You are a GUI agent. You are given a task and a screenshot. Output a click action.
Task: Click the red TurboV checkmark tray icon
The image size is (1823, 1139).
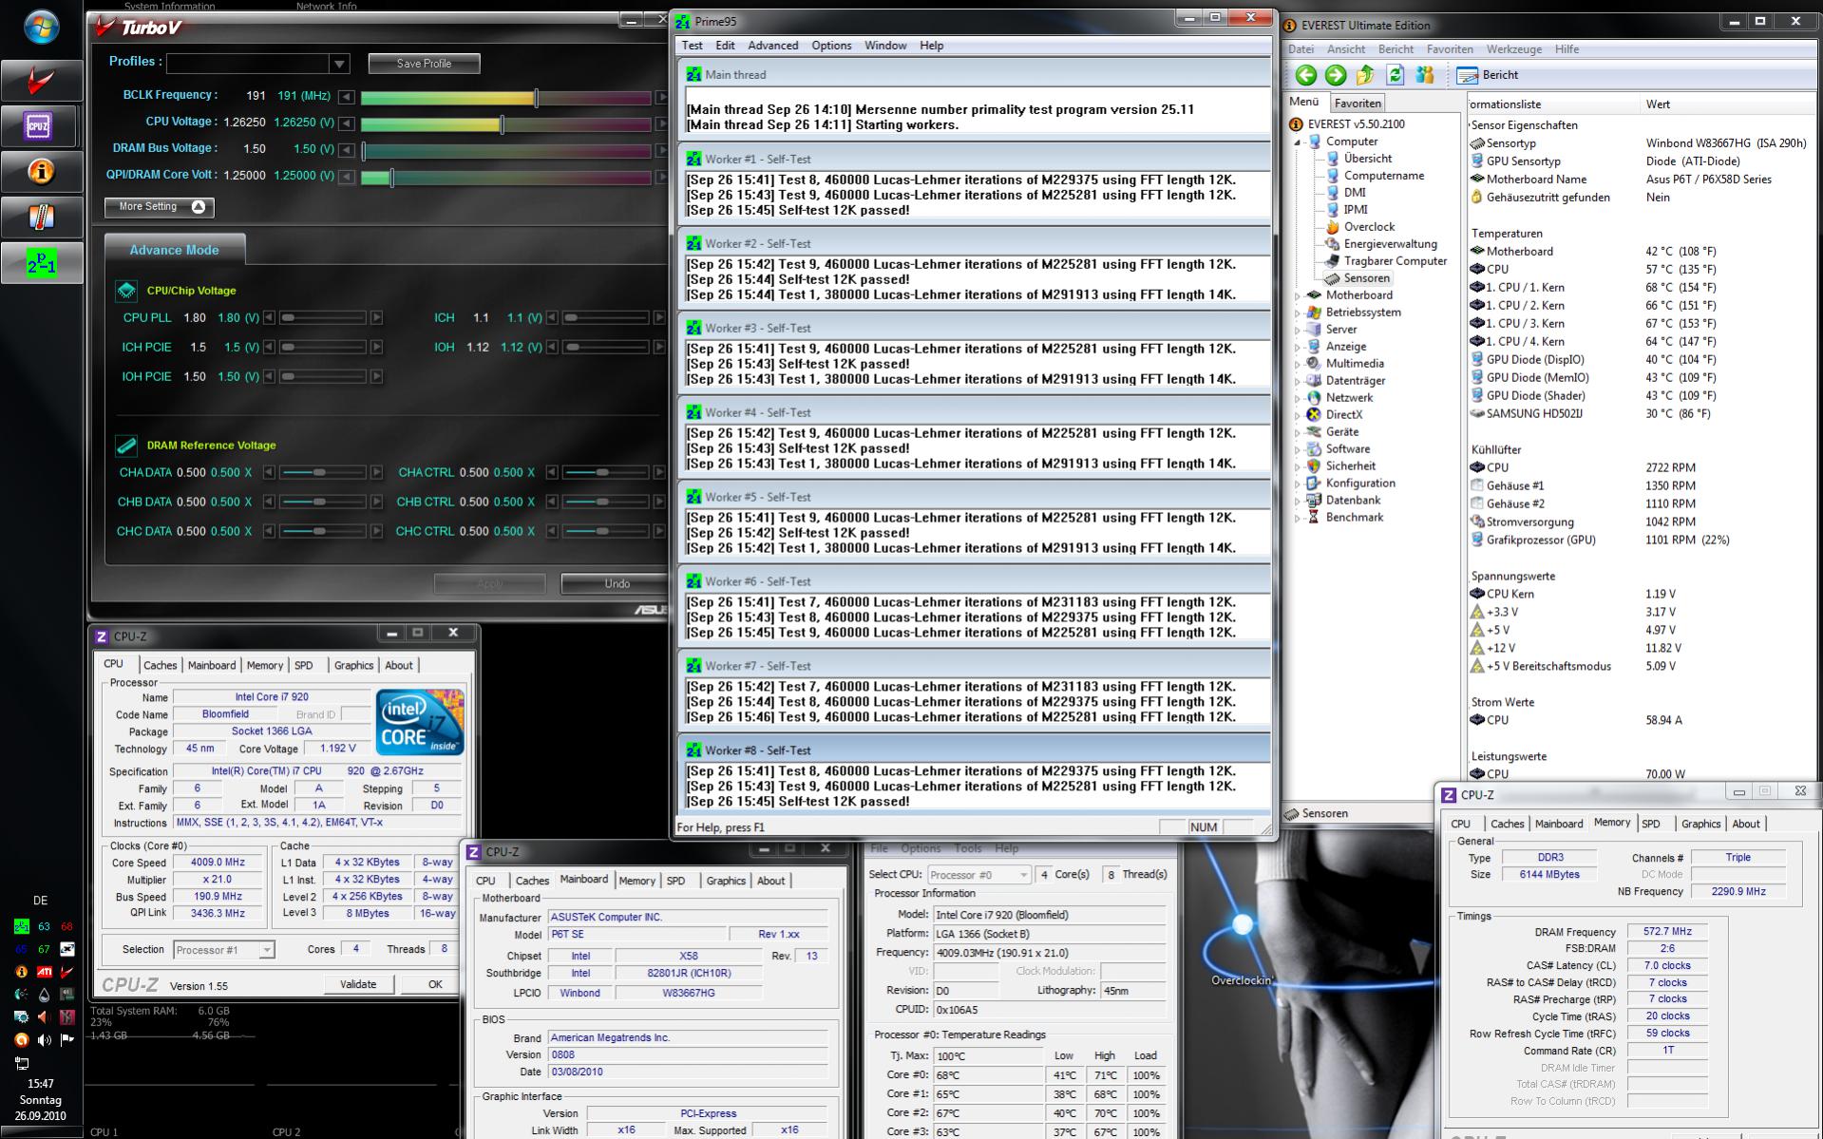coord(66,972)
